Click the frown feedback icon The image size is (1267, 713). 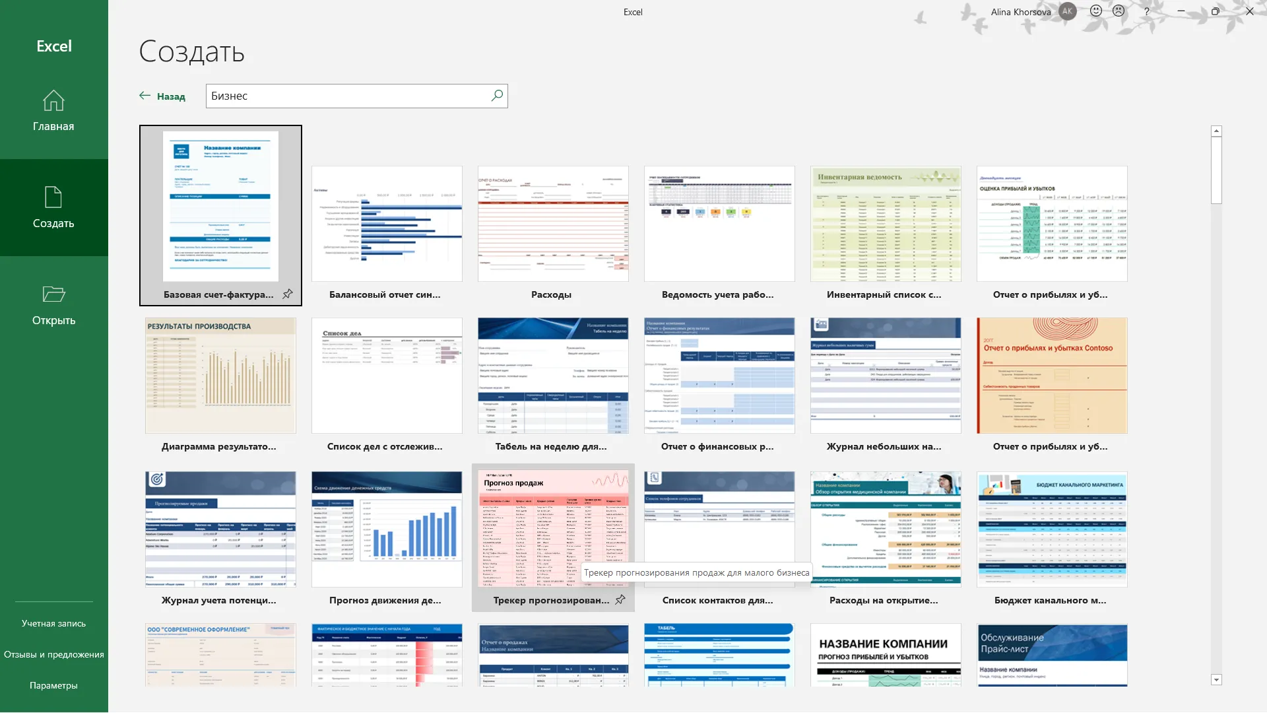click(1119, 11)
